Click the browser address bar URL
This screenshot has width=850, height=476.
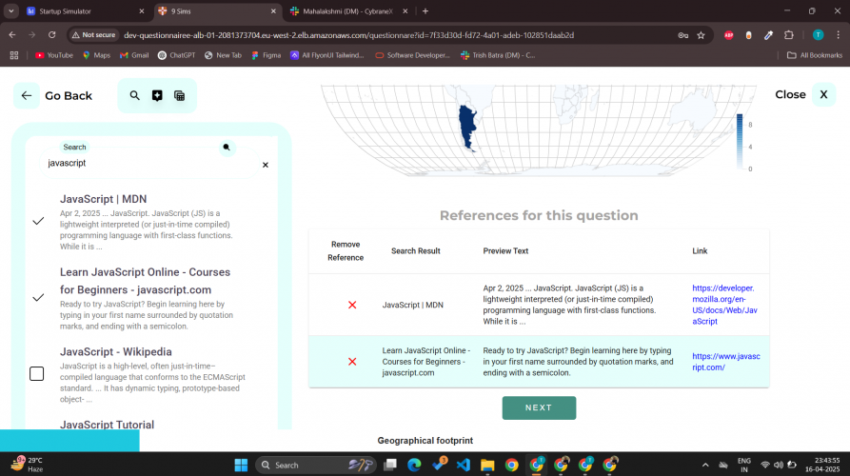click(x=348, y=35)
